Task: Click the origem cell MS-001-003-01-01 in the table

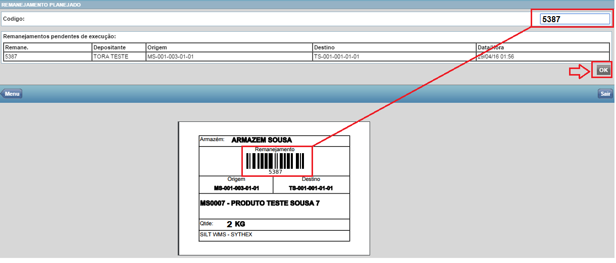Action: point(229,56)
